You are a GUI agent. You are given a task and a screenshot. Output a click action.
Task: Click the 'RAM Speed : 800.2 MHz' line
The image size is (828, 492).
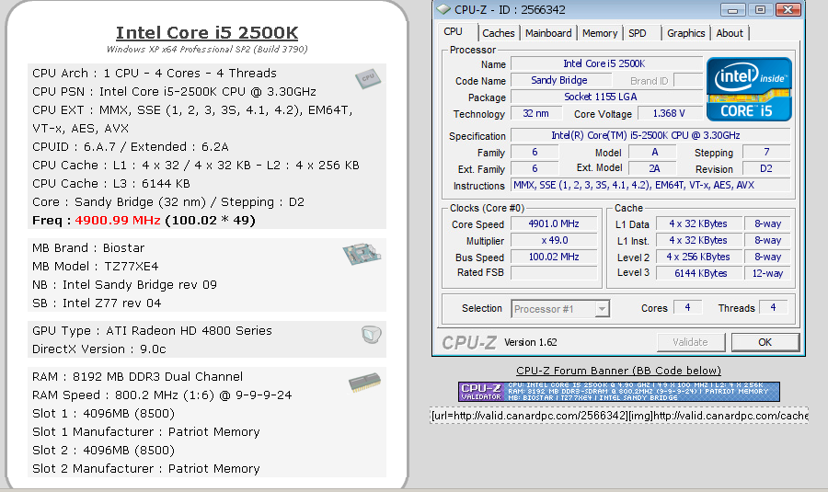pyautogui.click(x=162, y=395)
